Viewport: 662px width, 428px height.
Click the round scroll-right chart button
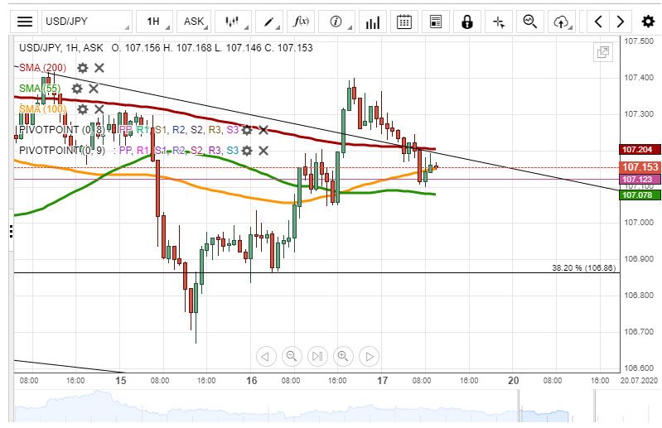pos(369,357)
